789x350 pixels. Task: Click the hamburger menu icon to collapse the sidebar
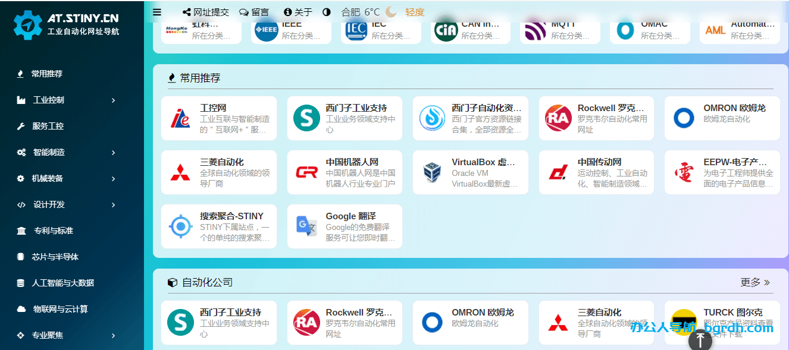pos(157,12)
